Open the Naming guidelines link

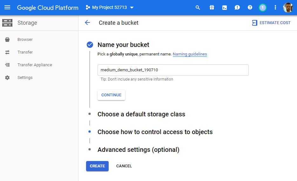tap(190, 54)
